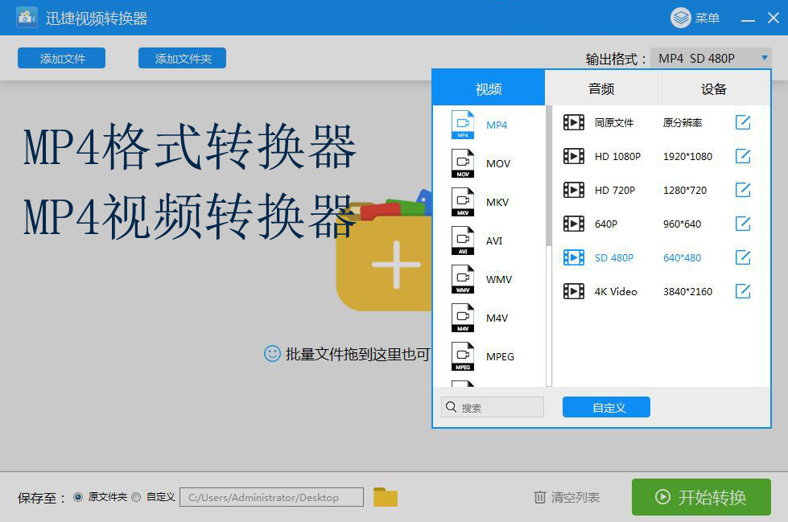This screenshot has width=788, height=522.
Task: Click the film icon beside 4K Video
Action: point(573,291)
